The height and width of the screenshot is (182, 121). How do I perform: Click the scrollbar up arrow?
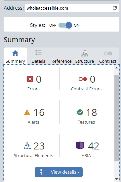click(116, 68)
